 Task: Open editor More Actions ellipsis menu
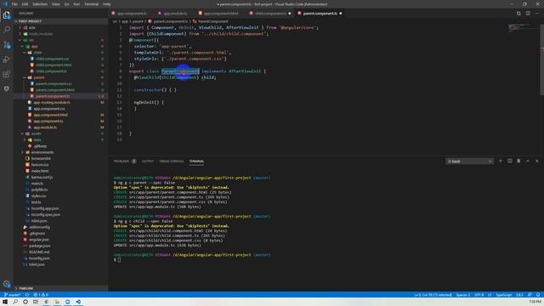coord(537,14)
